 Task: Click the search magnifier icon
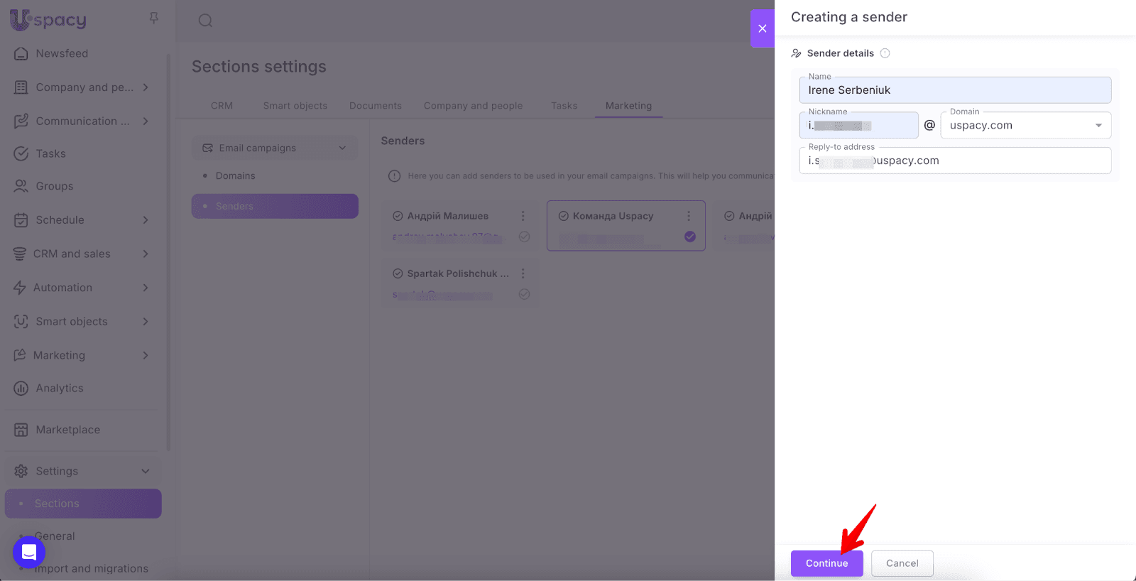[x=205, y=21]
